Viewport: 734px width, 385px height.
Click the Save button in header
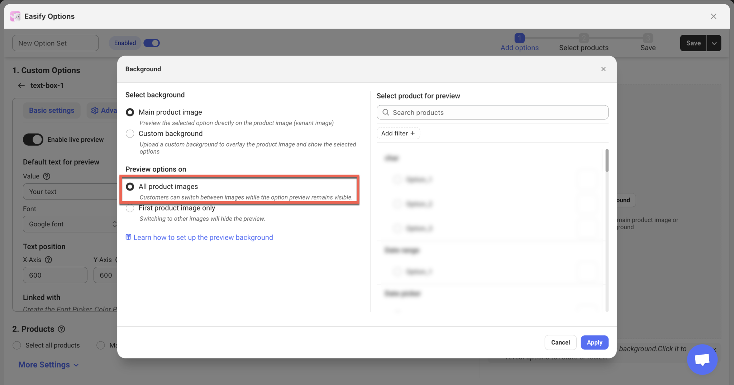tap(693, 43)
